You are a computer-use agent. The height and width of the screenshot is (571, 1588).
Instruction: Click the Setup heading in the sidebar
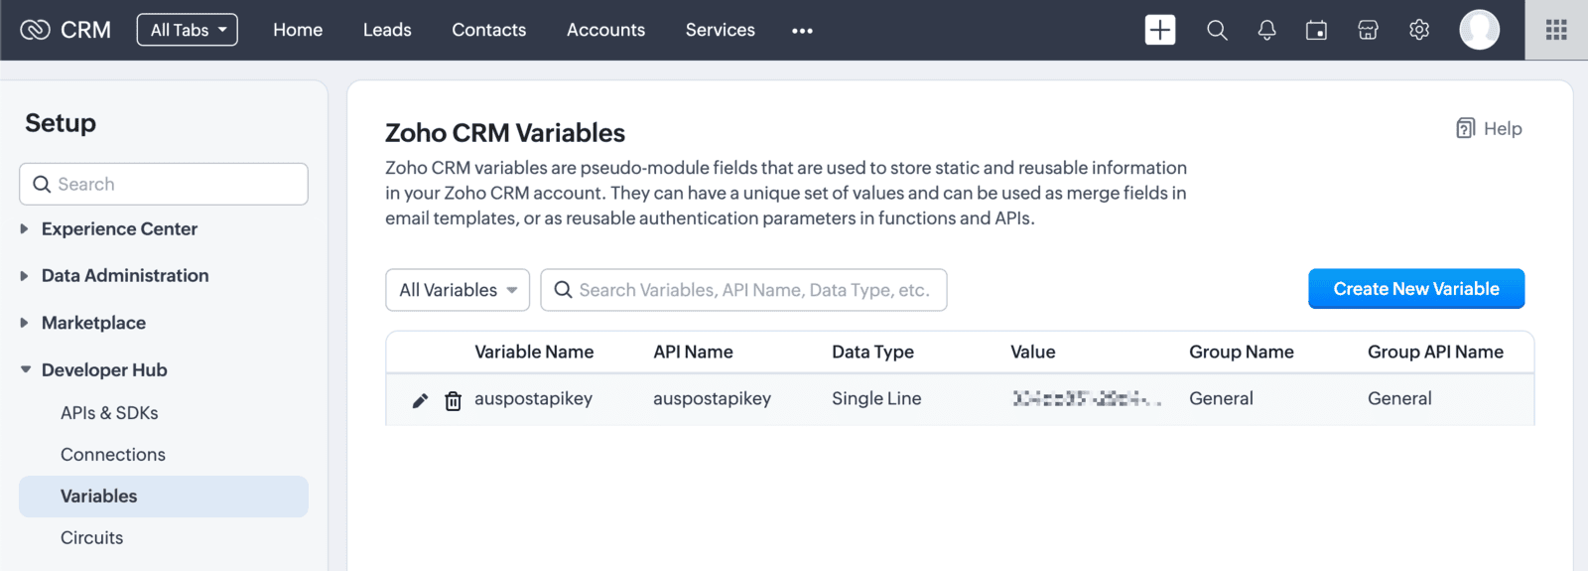pos(61,122)
